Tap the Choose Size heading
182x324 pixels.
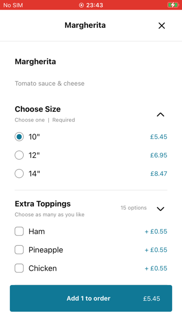point(38,109)
